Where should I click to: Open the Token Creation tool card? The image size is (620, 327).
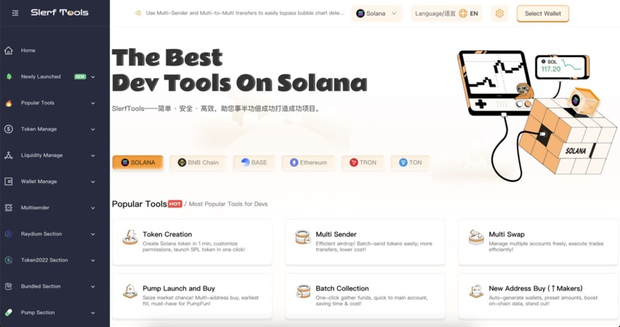(192, 242)
